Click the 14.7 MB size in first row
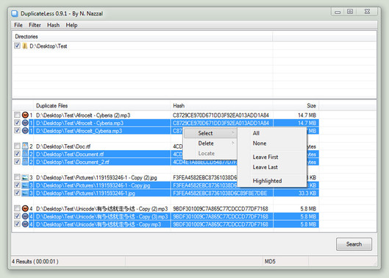 click(x=307, y=115)
